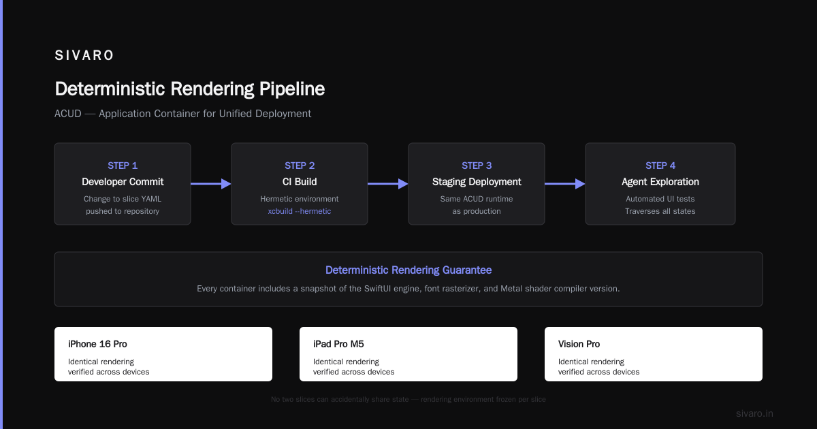Open the Step 4 Agent Exploration card

pos(660,184)
